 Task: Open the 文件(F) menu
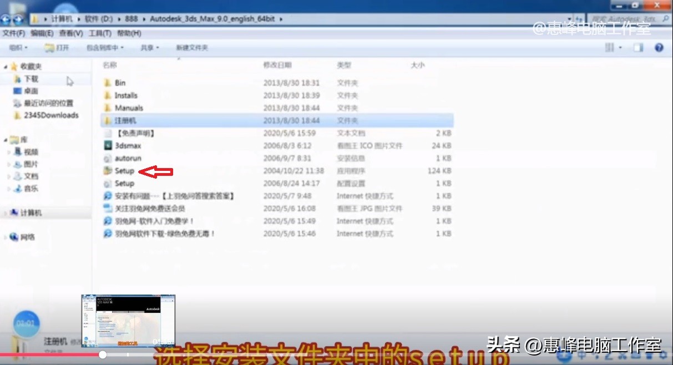(x=13, y=33)
